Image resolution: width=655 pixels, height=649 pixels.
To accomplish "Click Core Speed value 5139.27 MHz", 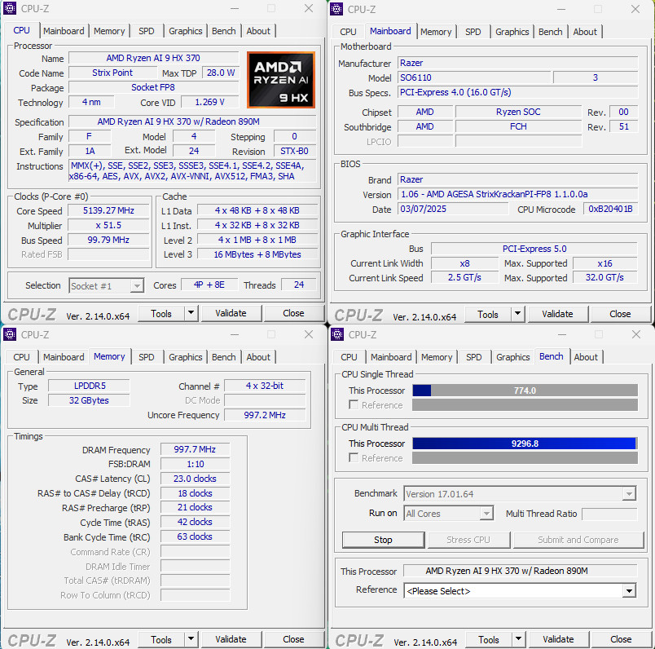I will pos(108,210).
